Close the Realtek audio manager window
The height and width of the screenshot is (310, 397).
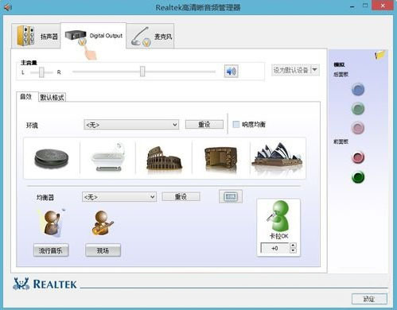click(383, 6)
